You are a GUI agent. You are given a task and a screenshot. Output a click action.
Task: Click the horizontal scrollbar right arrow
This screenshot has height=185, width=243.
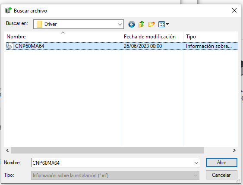click(234, 151)
